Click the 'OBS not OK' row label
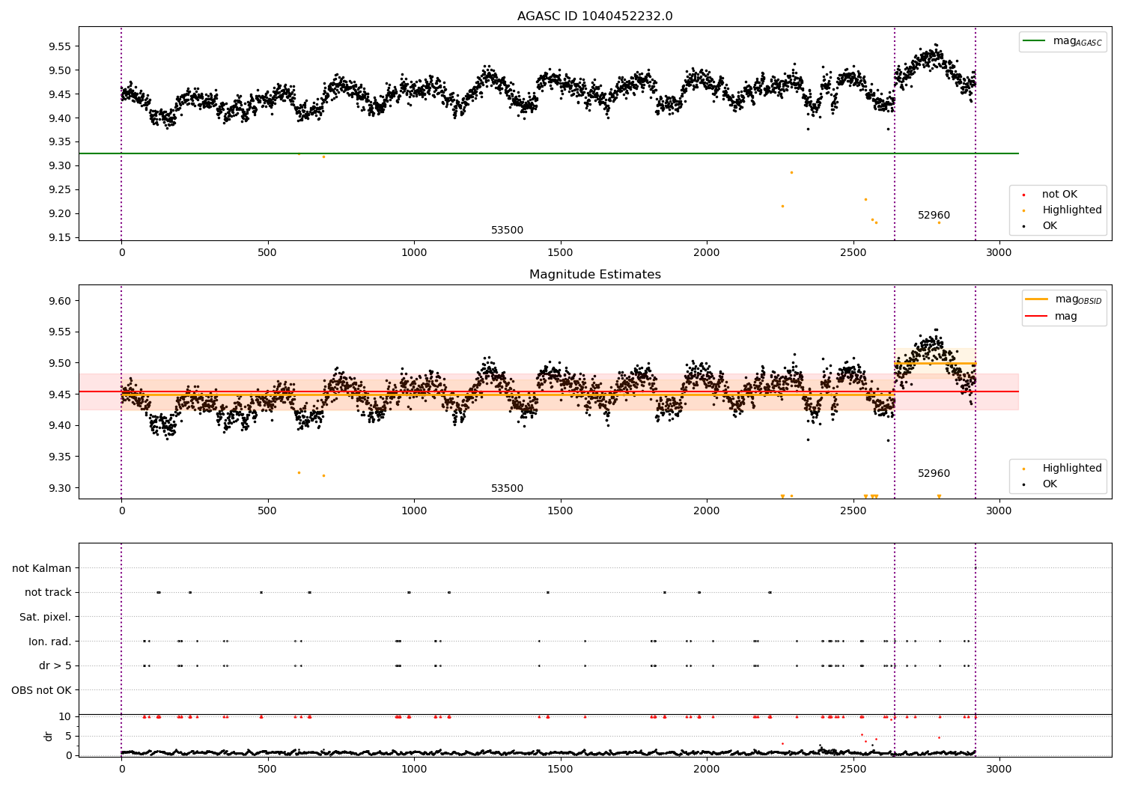This screenshot has height=786, width=1123. pos(41,691)
